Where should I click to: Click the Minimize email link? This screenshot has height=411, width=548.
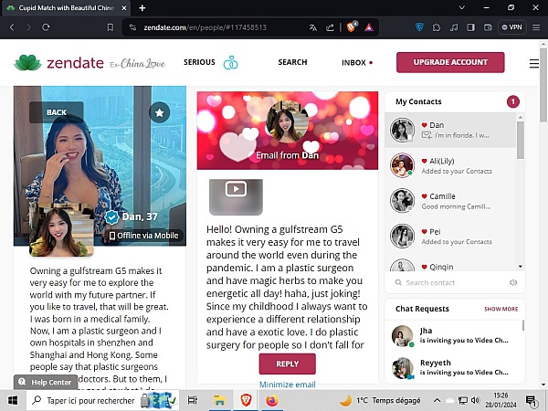pos(288,385)
